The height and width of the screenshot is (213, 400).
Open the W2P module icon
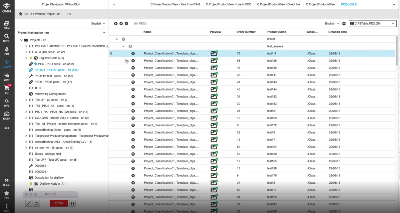tap(7, 77)
